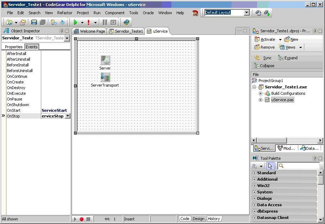The width and height of the screenshot is (325, 224).
Task: Click the Sync button in Project Manager
Action: pos(263,58)
